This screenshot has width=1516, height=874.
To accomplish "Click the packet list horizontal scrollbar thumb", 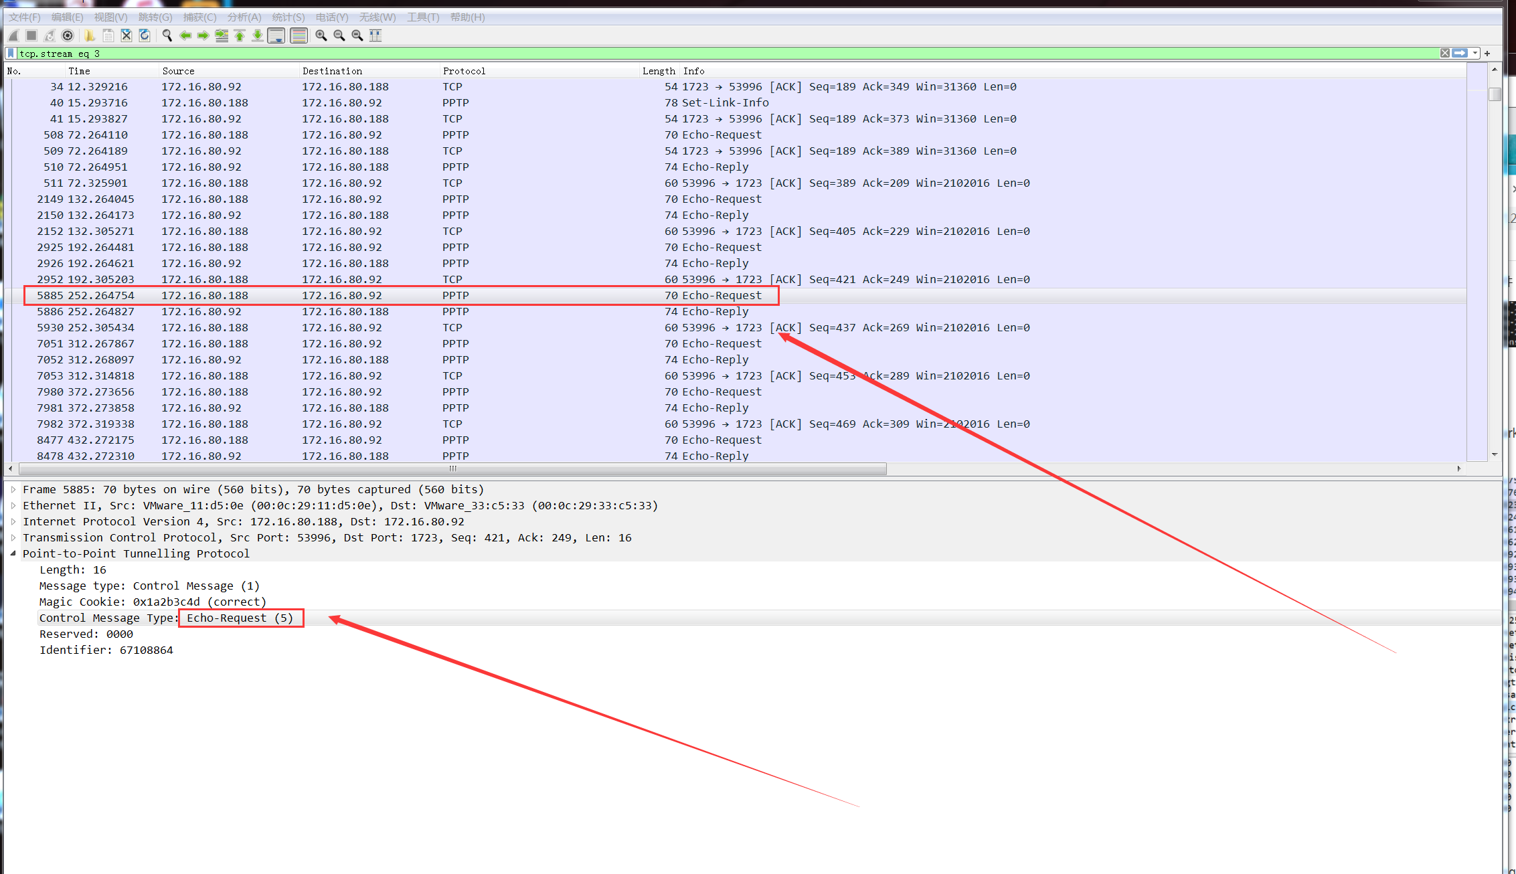I will (452, 468).
